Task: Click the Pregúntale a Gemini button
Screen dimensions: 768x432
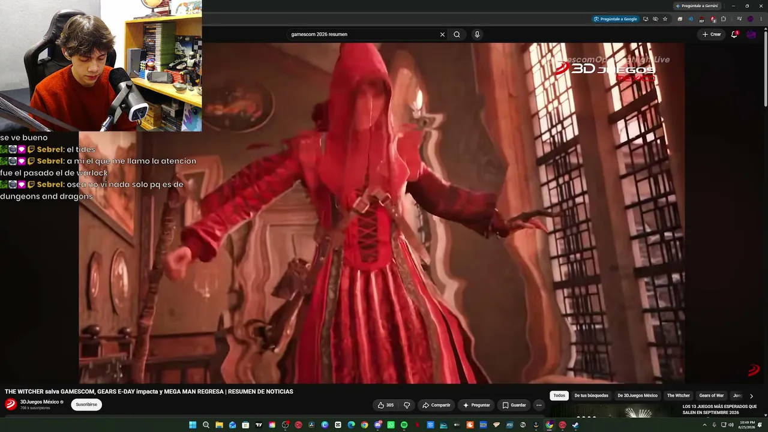Action: (x=696, y=6)
